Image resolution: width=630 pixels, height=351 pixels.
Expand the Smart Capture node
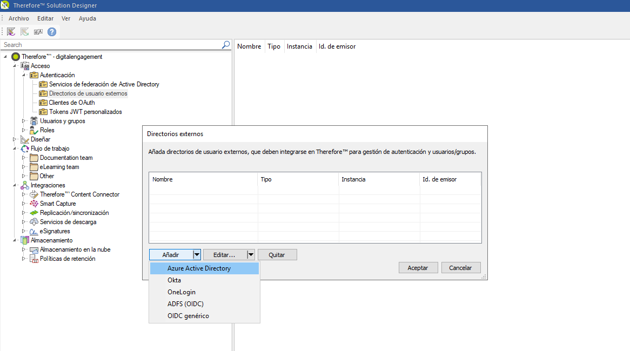pos(24,204)
